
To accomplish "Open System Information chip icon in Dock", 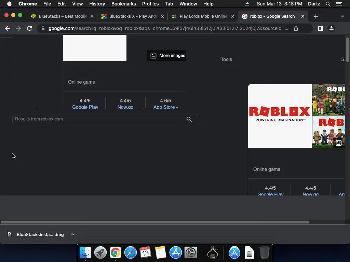I will [213, 253].
